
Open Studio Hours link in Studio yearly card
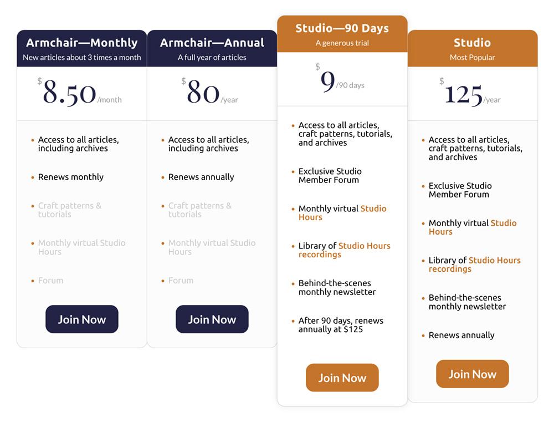click(473, 227)
